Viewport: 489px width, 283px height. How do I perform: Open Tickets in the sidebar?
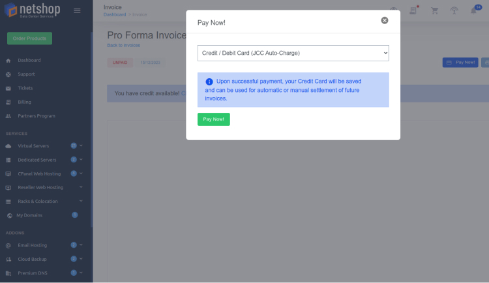tap(25, 88)
